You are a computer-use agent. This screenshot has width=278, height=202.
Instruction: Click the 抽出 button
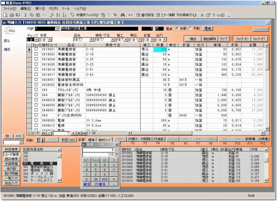click(193, 39)
